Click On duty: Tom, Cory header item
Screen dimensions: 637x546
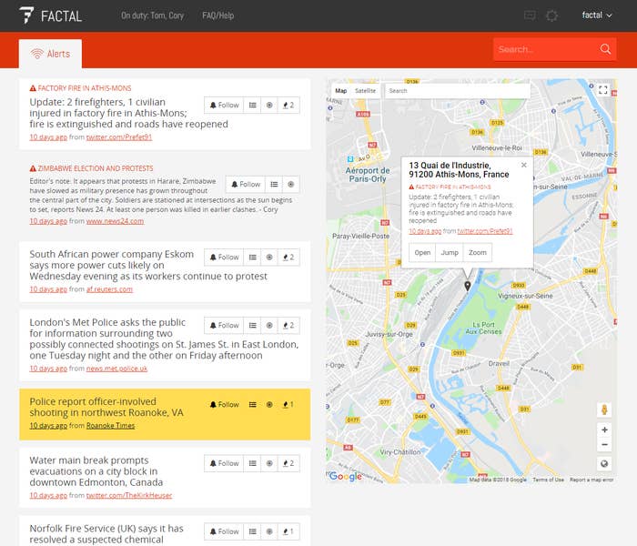click(x=152, y=15)
